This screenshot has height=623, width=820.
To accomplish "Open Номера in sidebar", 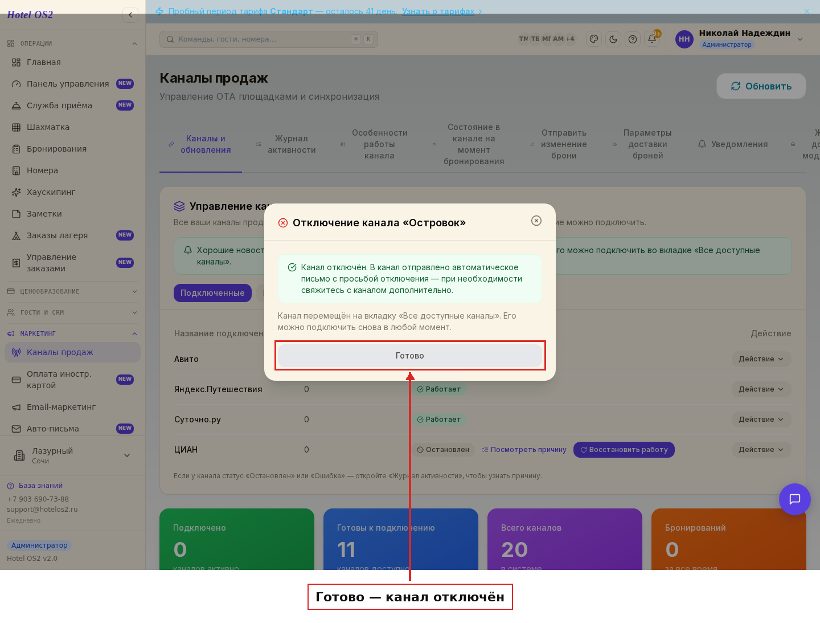I will point(72,170).
